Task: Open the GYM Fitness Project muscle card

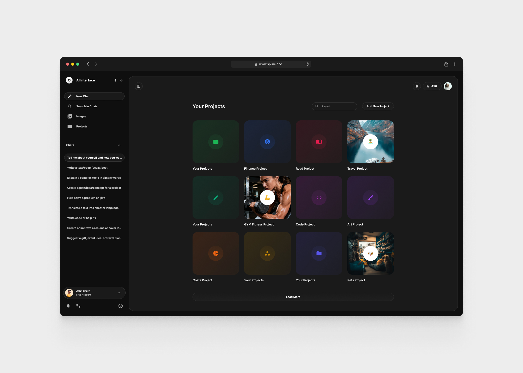Action: point(267,198)
